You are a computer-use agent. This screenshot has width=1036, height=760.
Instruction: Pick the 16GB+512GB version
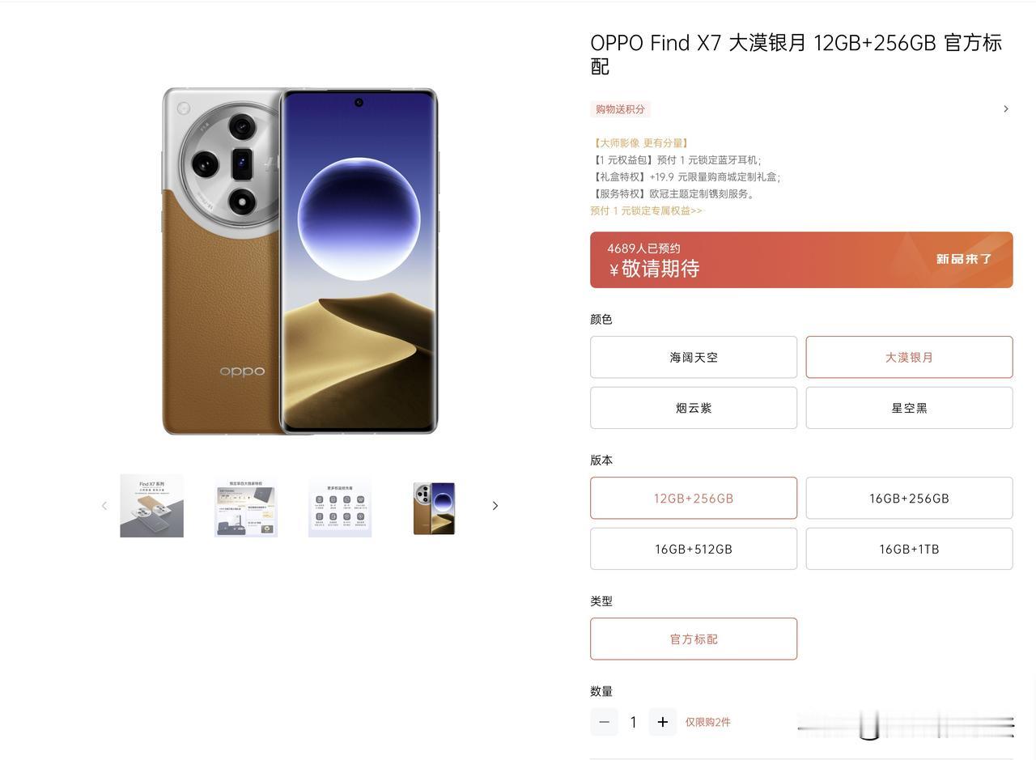point(694,549)
